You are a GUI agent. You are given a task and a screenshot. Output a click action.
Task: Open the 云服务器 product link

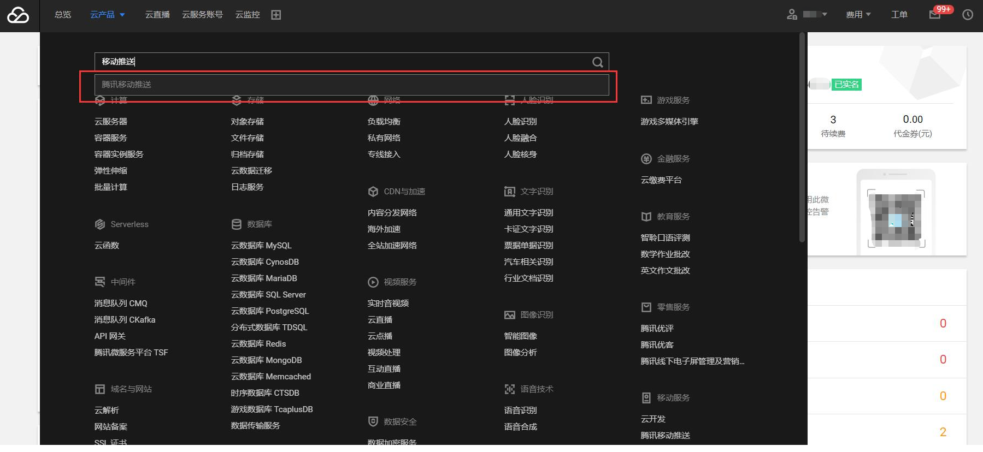coord(111,122)
